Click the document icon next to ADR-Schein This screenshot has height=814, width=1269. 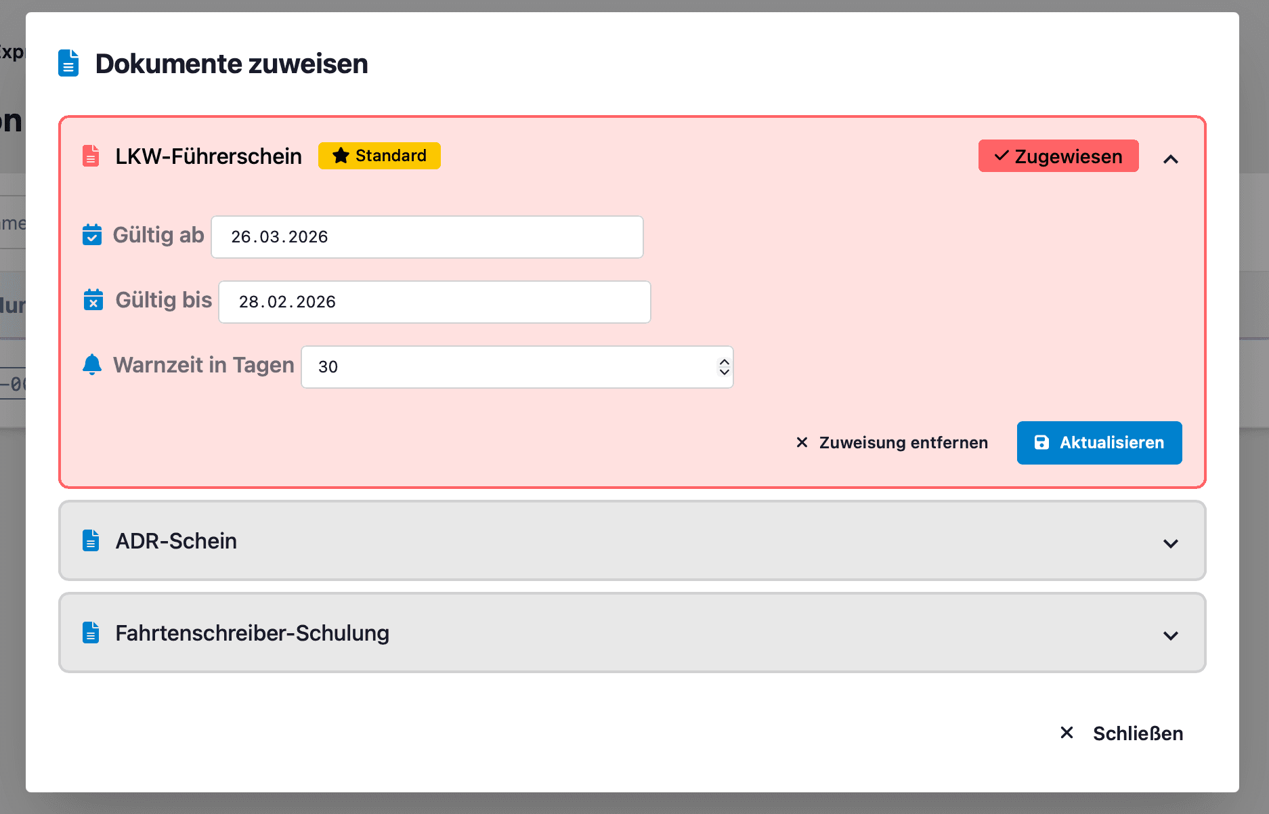(x=91, y=540)
